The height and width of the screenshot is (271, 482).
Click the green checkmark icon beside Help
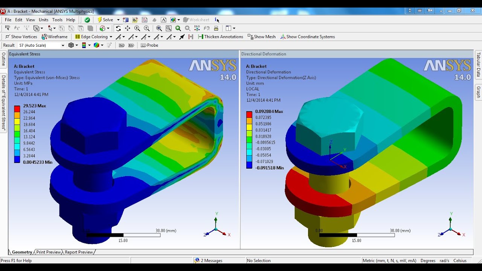click(x=87, y=20)
